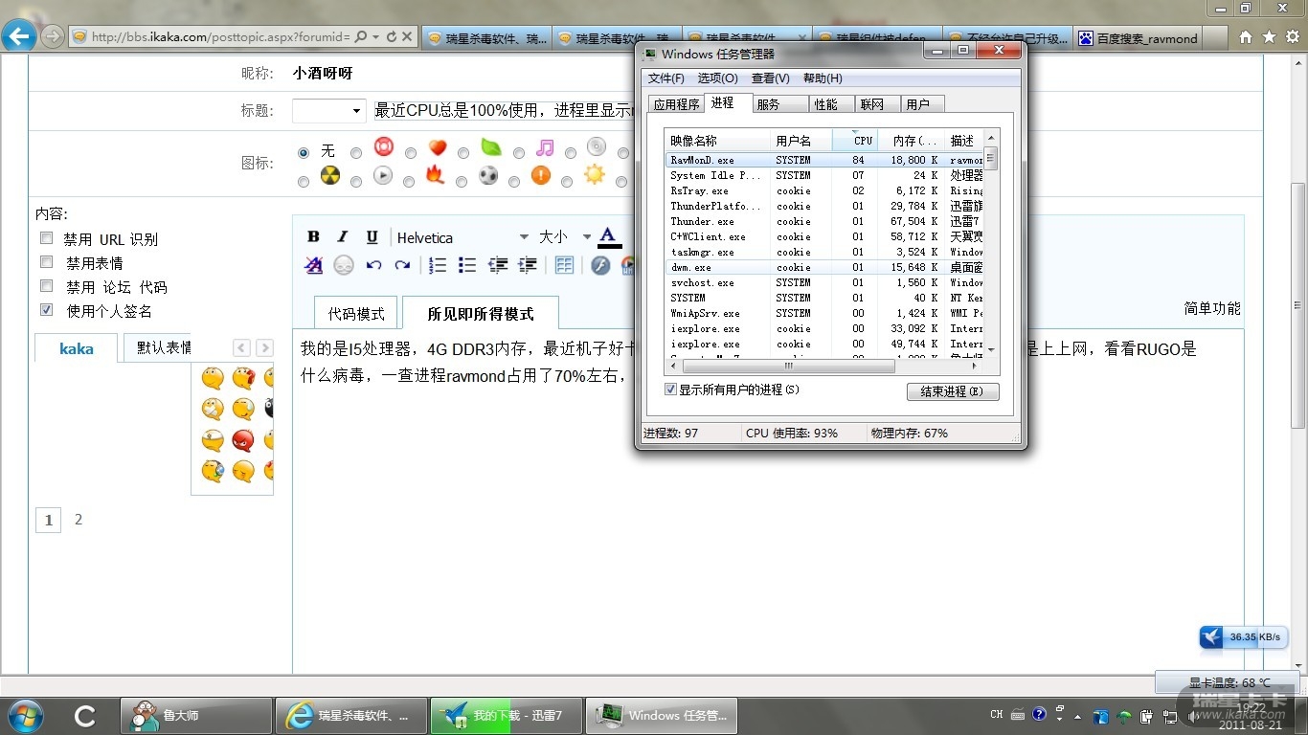Click the 简单功能 link
The height and width of the screenshot is (735, 1308).
click(x=1212, y=308)
